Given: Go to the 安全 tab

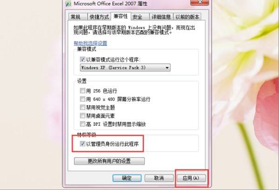Looking at the screenshot, I should 140,17.
